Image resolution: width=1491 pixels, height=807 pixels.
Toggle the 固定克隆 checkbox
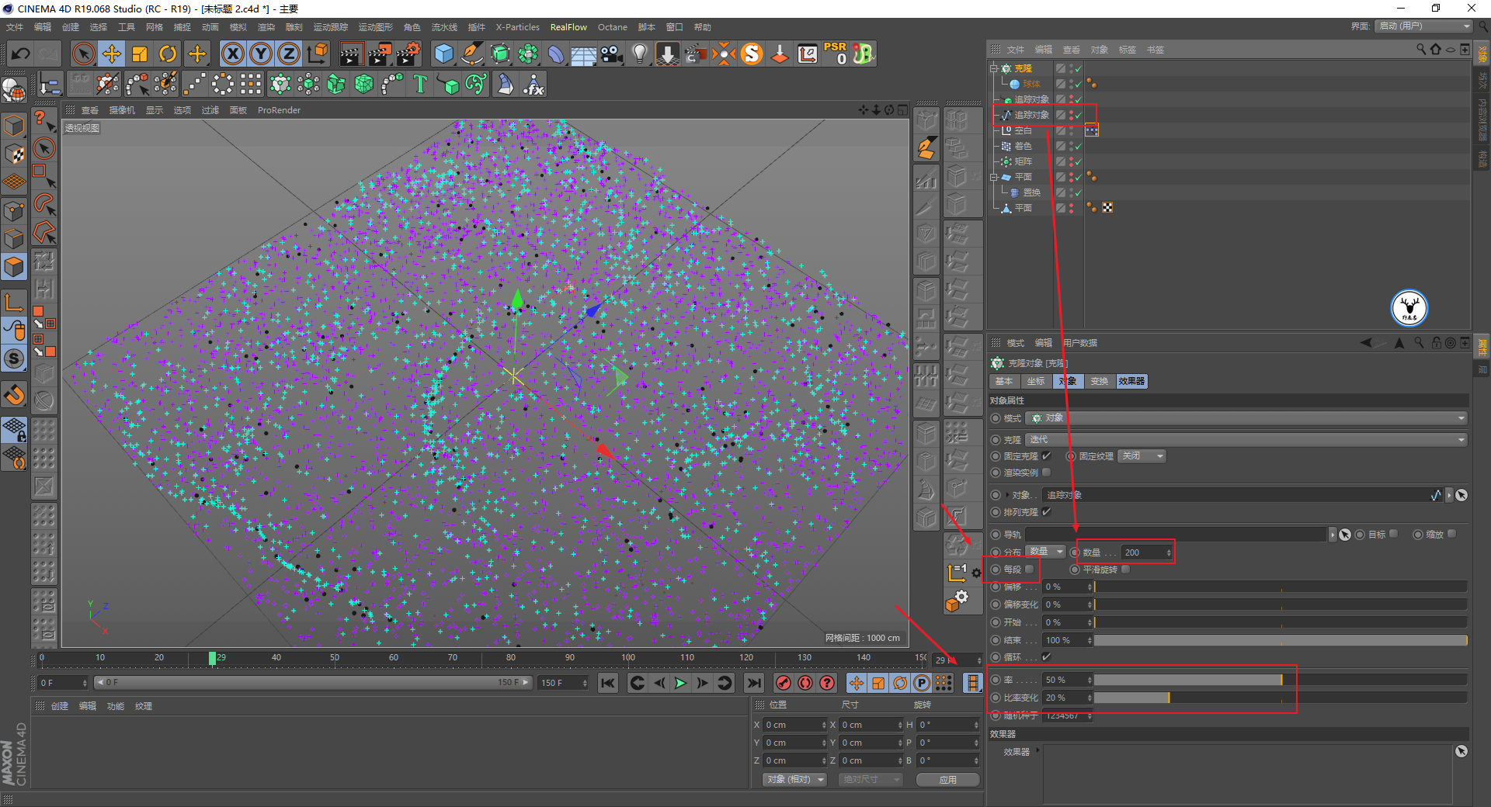pos(1046,456)
